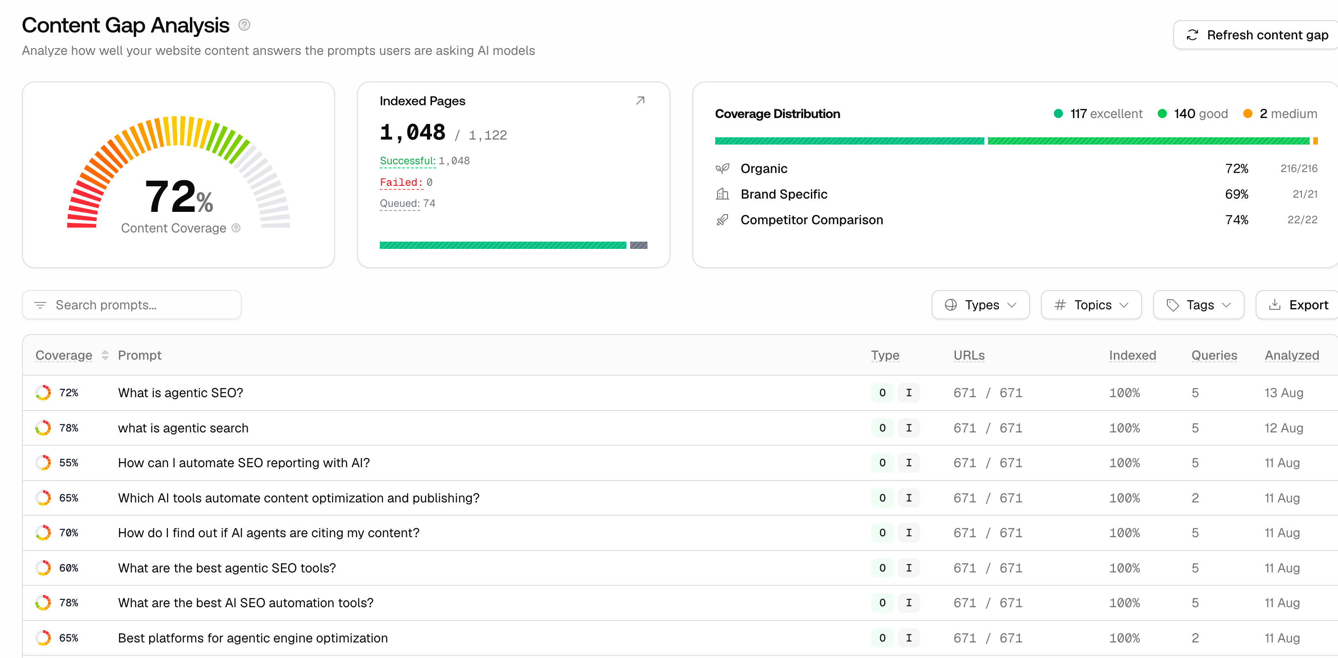Click the good segment of the coverage distribution bar

pyautogui.click(x=1149, y=141)
